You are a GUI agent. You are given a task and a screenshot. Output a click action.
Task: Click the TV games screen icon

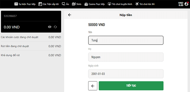tap(109, 4)
